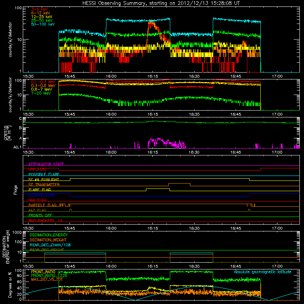Pick the SC_TRANSMITTER flag label
Viewport: 304px width, 304px height.
[44, 185]
